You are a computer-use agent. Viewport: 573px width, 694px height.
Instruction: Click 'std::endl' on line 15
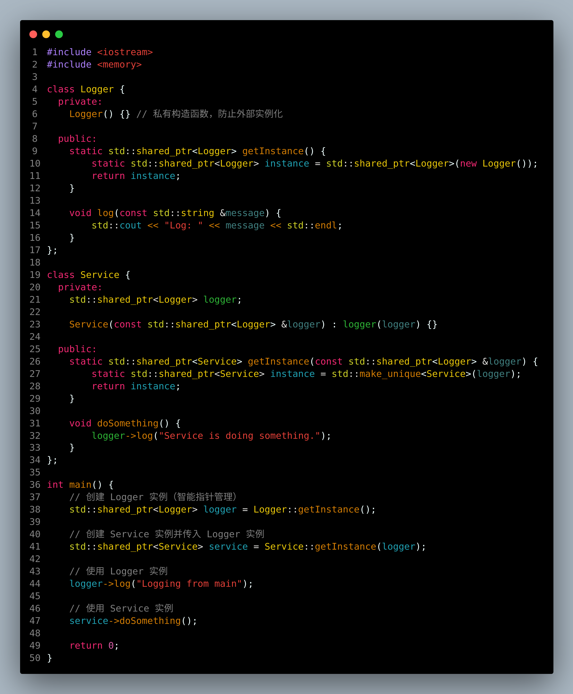click(312, 225)
